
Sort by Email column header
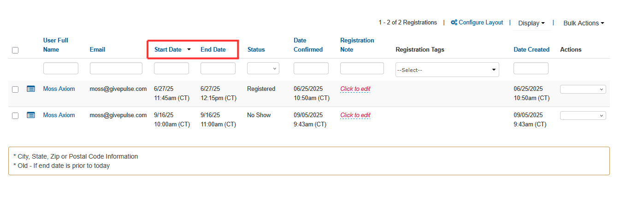pos(98,49)
